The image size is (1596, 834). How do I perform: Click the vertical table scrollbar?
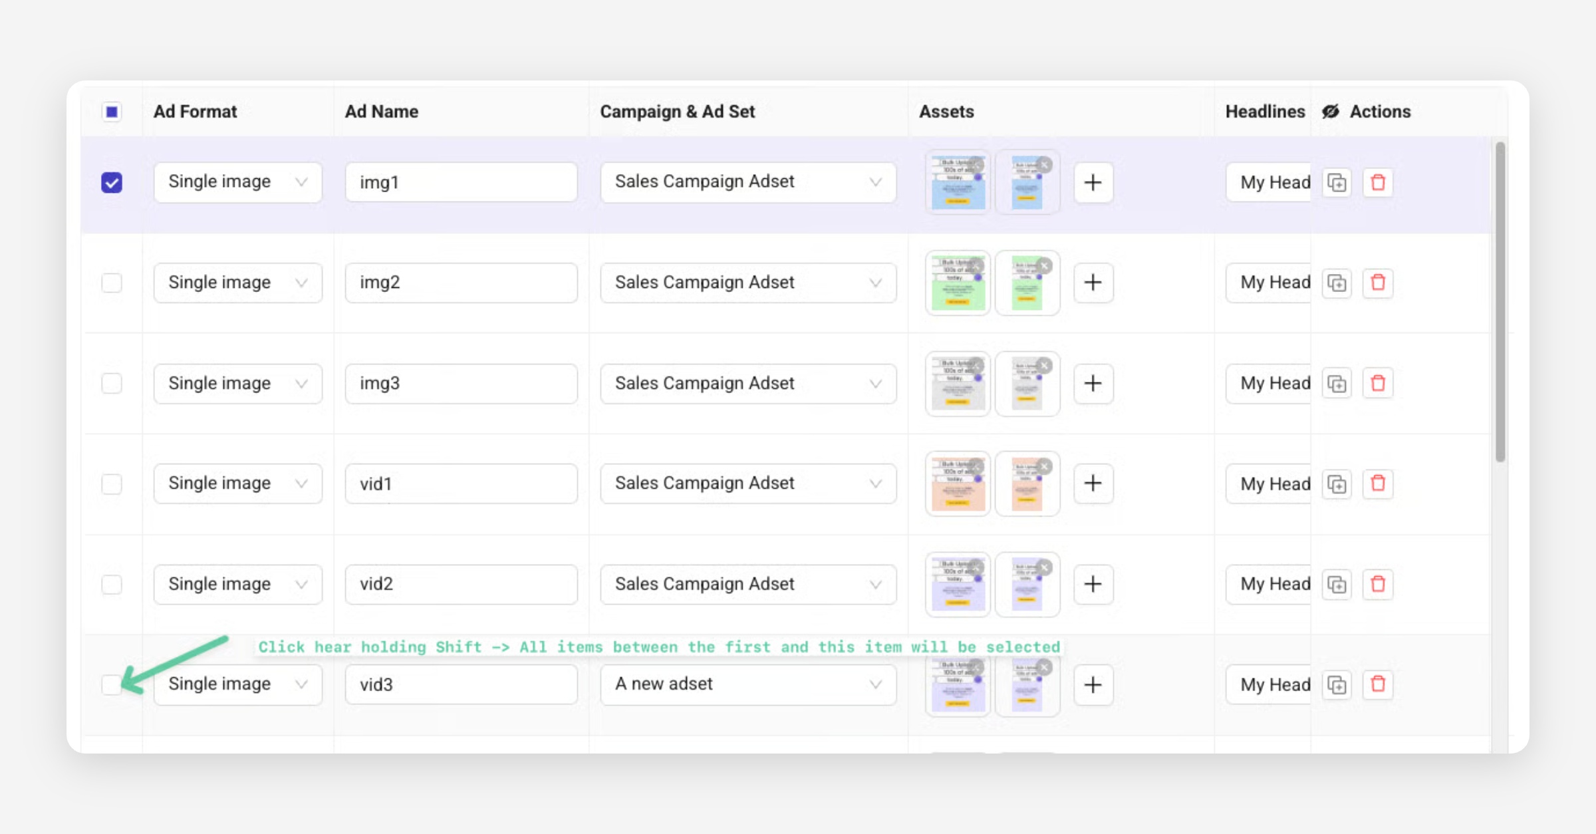[x=1500, y=301]
